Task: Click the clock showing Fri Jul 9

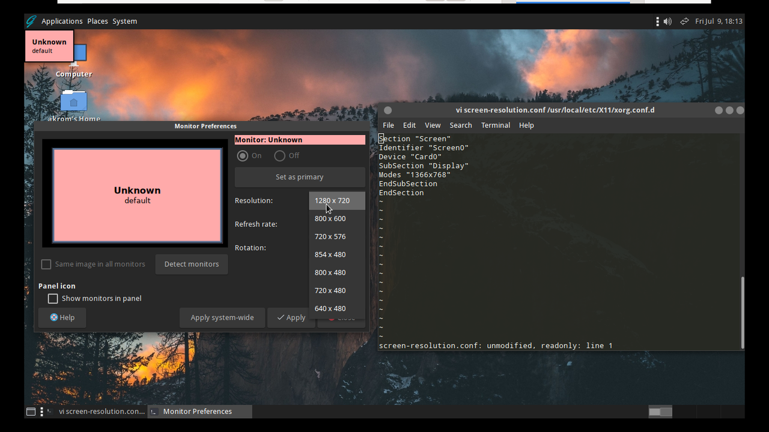Action: 719,21
